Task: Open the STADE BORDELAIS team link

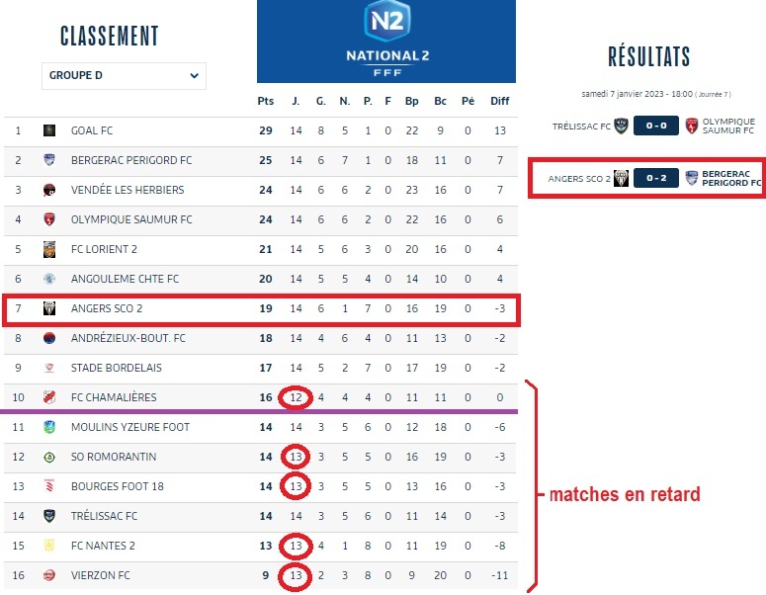Action: pos(116,368)
